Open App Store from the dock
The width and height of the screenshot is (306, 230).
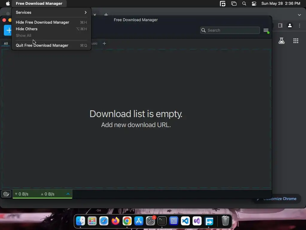pos(139,221)
